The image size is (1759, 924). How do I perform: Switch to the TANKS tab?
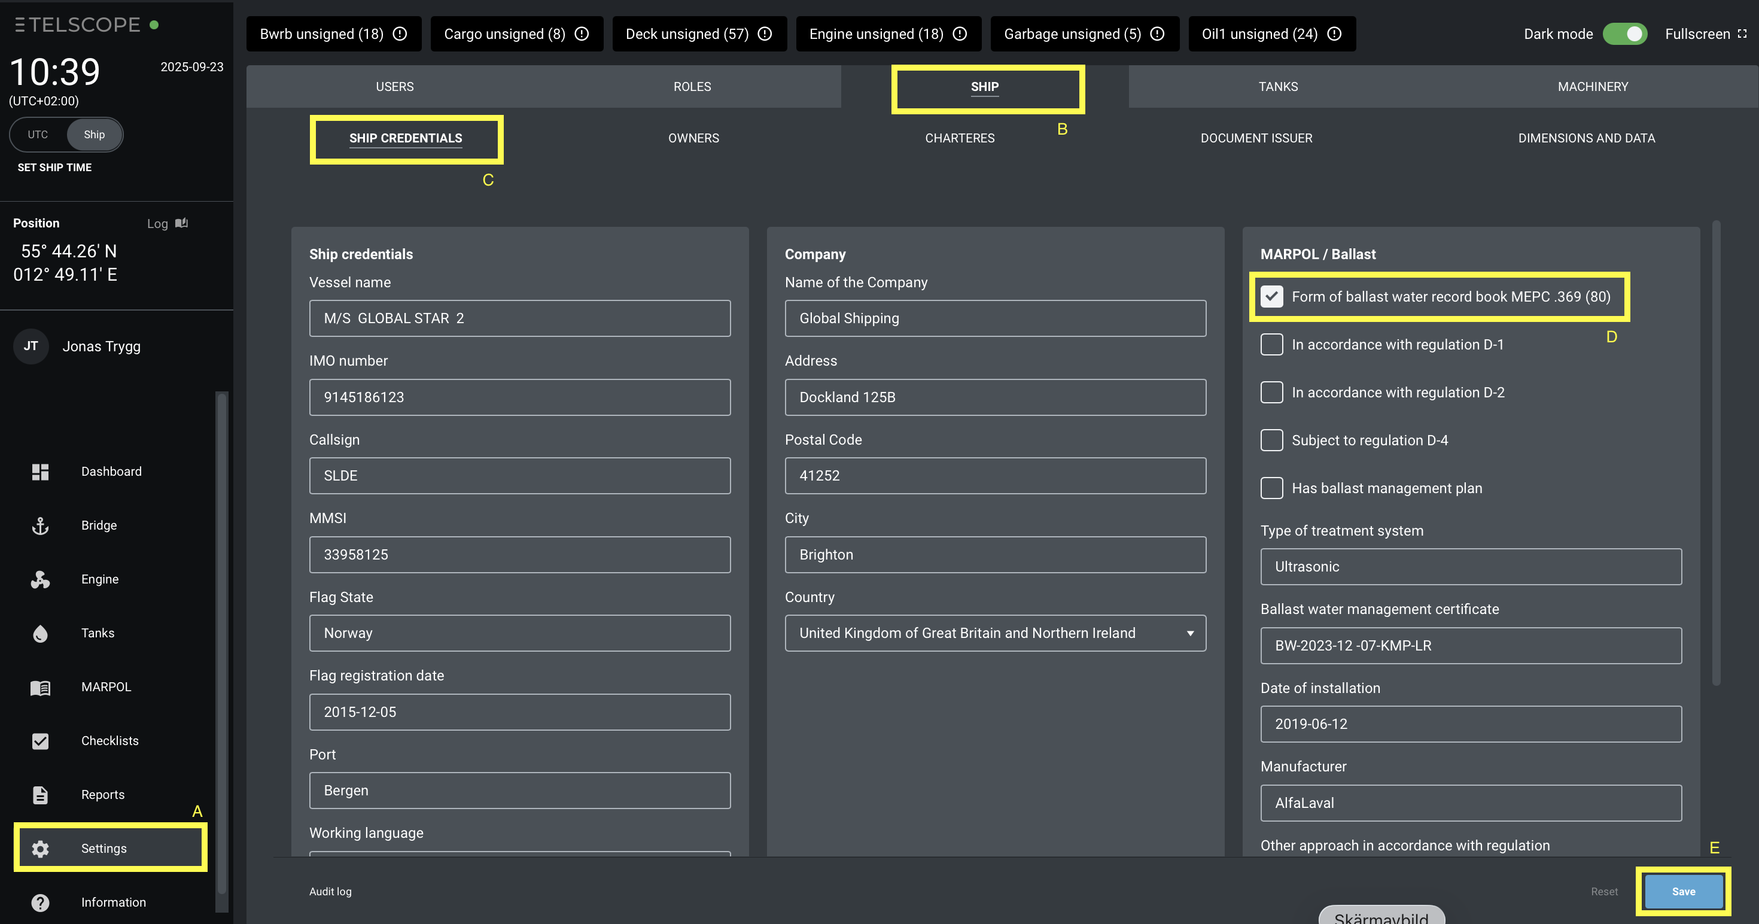1277,87
